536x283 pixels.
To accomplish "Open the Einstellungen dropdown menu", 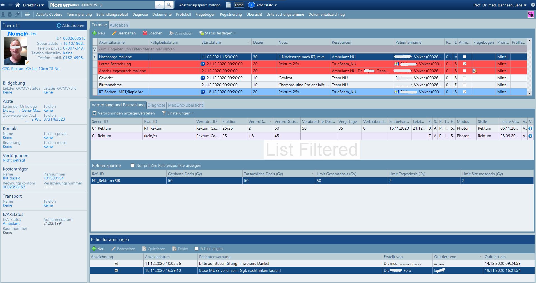I will [x=178, y=113].
